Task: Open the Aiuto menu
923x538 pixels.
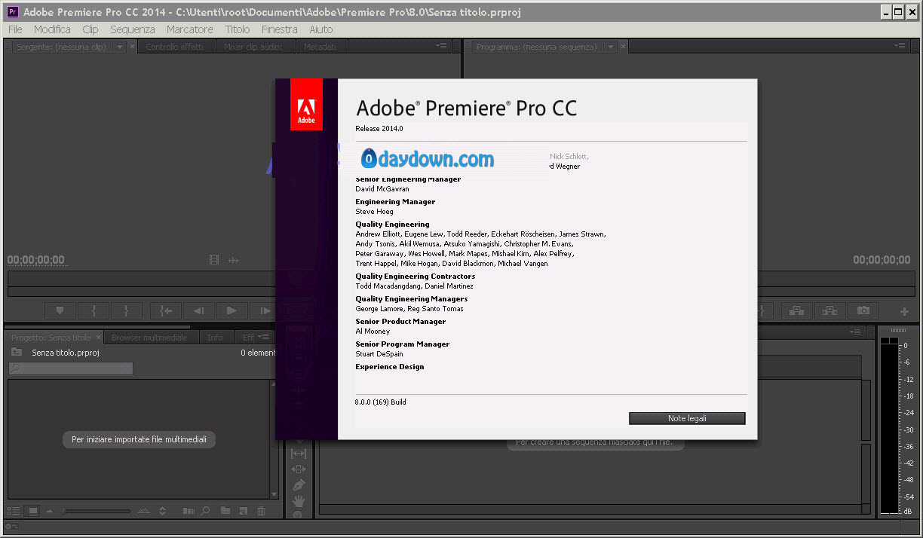Action: click(x=321, y=29)
